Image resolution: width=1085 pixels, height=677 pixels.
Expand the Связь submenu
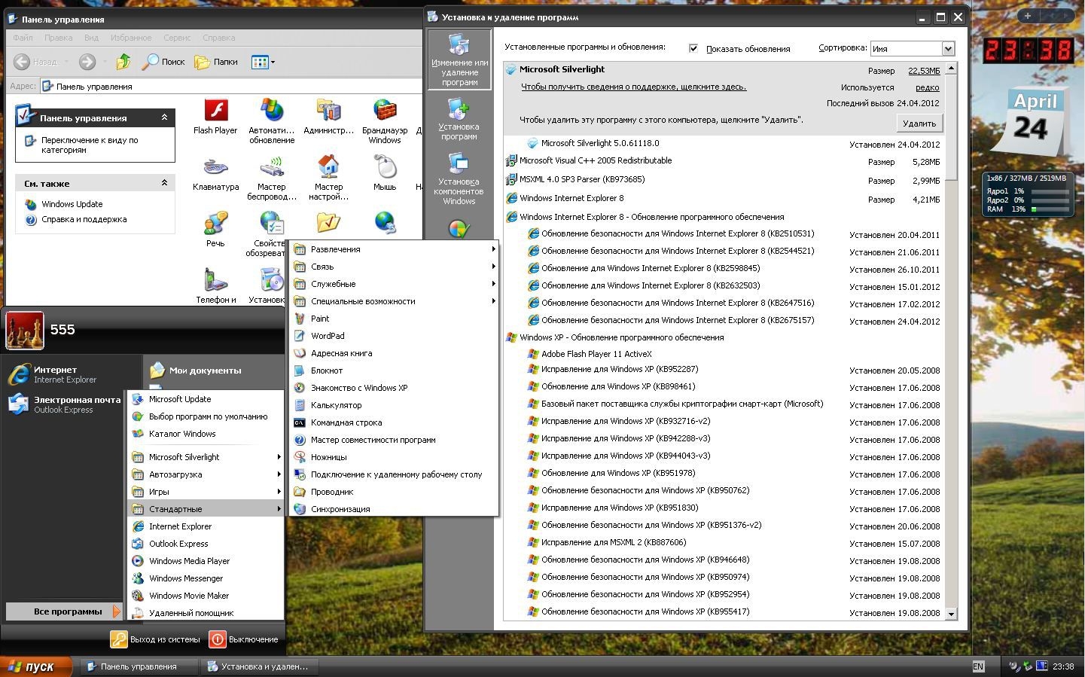click(x=394, y=267)
